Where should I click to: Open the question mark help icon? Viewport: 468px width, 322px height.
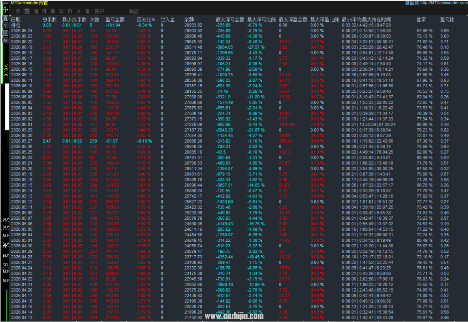point(5,25)
